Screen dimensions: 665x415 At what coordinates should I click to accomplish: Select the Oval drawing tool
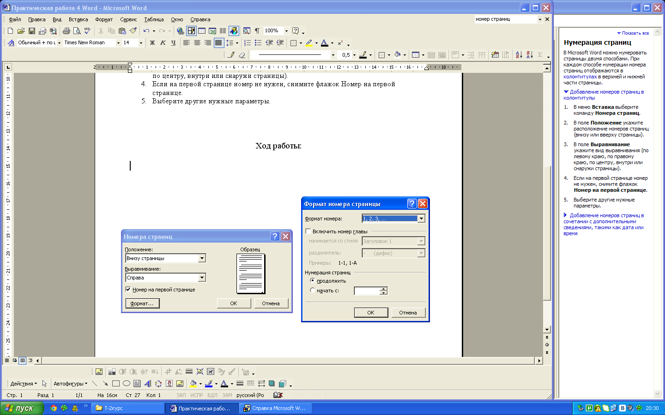pos(127,384)
